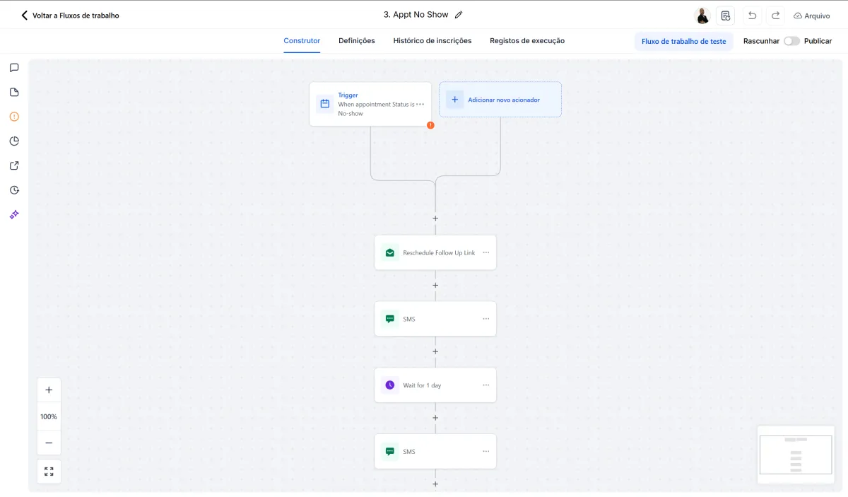Zoom in with the plus button
This screenshot has height=497, width=848.
(49, 390)
